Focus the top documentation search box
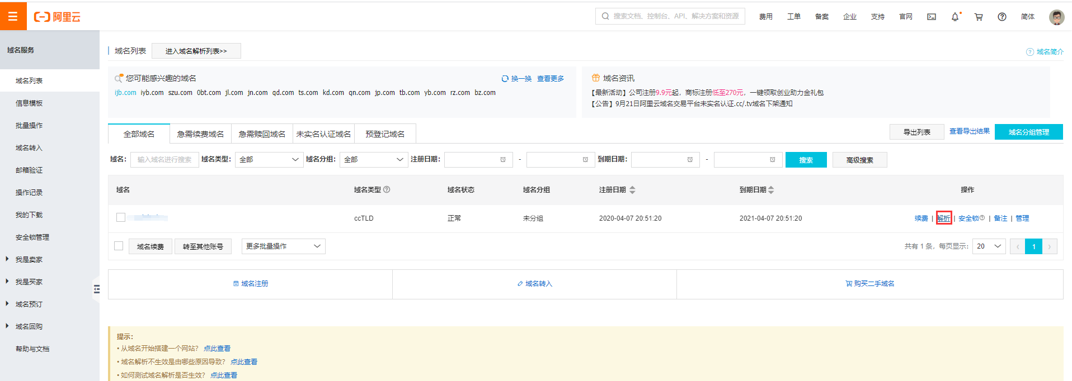 point(670,16)
